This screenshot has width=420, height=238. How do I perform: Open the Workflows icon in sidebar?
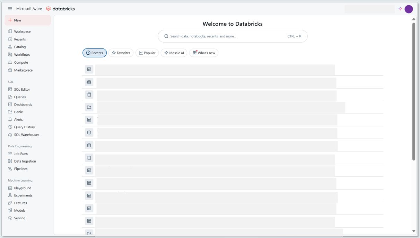pos(10,55)
